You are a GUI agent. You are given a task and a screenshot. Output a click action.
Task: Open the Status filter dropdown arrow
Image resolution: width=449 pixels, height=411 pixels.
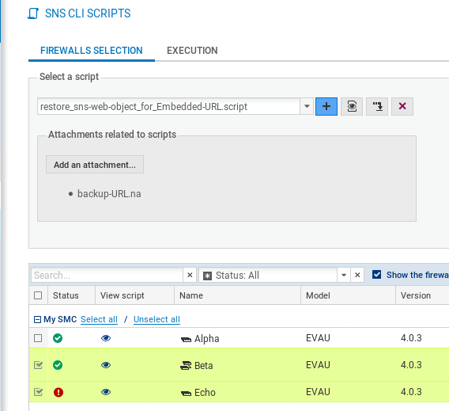344,275
